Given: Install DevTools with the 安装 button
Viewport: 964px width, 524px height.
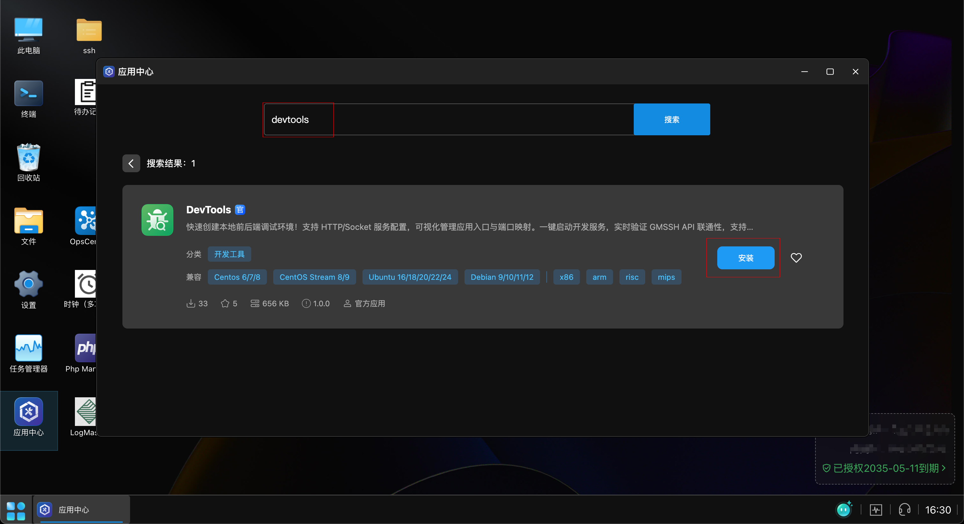Looking at the screenshot, I should pyautogui.click(x=745, y=258).
